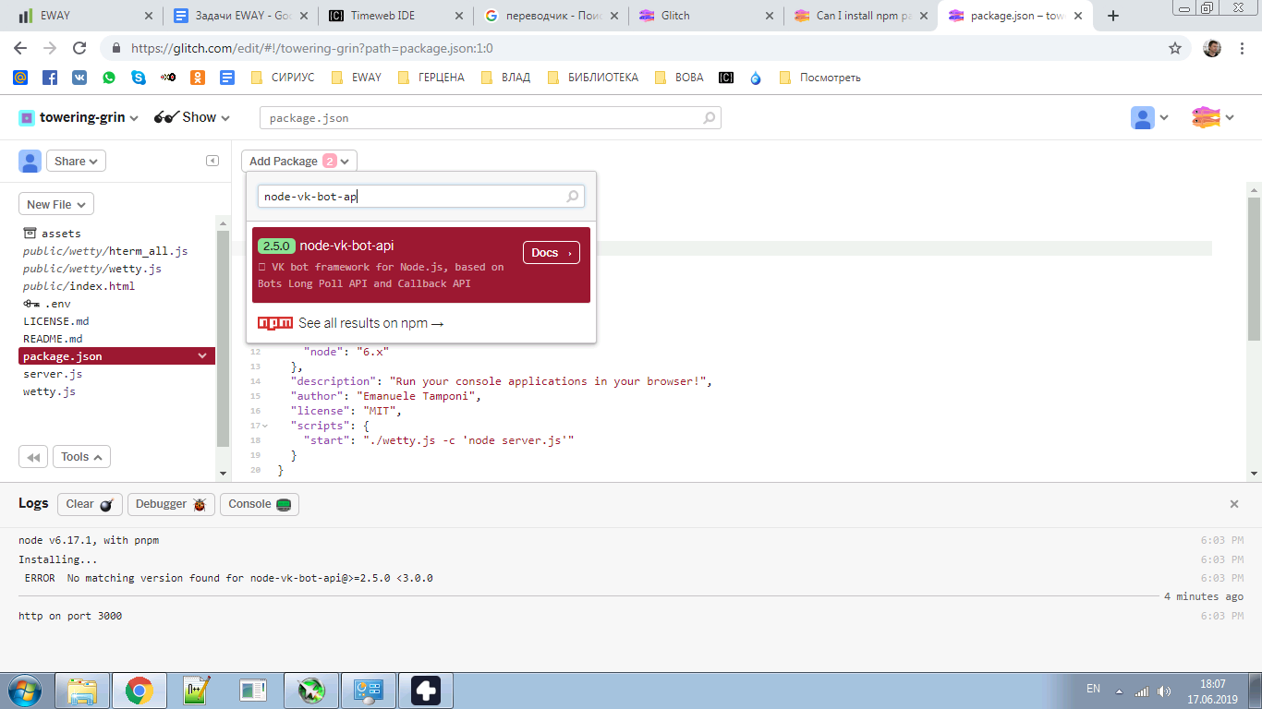Open the Chrome menu (three dots)
The width and height of the screenshot is (1262, 709).
coord(1242,48)
